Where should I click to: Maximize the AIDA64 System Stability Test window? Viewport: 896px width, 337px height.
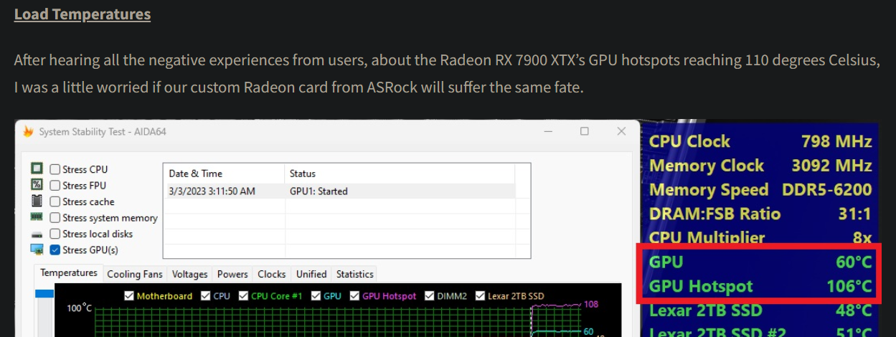tap(585, 132)
